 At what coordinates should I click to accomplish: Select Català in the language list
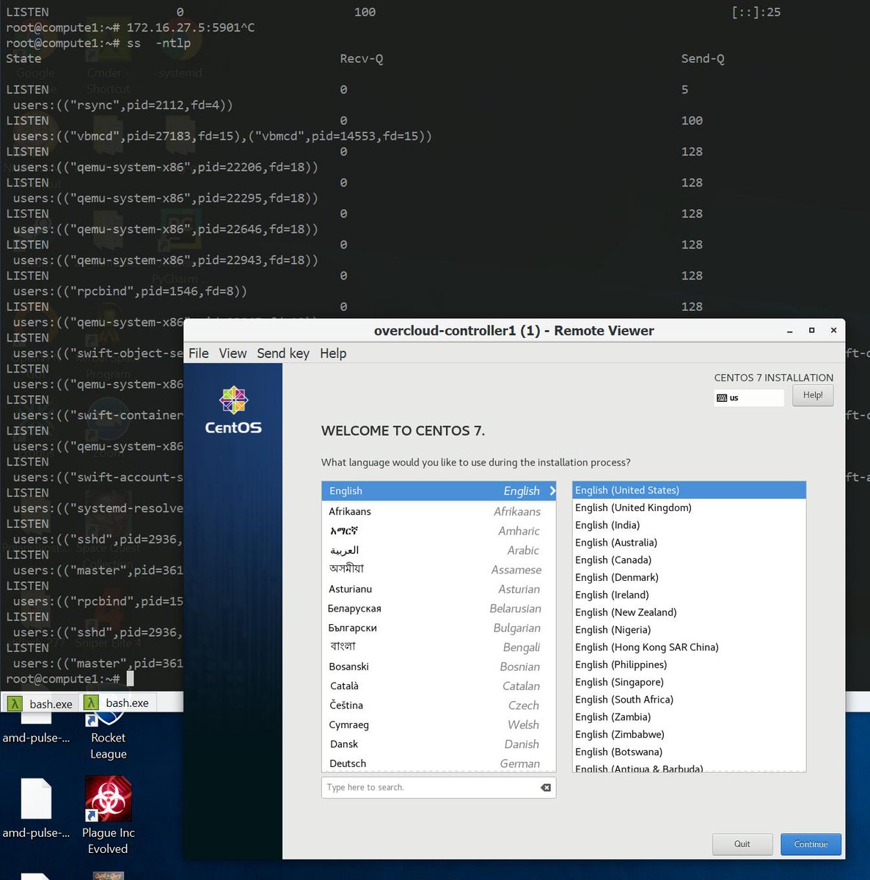439,686
